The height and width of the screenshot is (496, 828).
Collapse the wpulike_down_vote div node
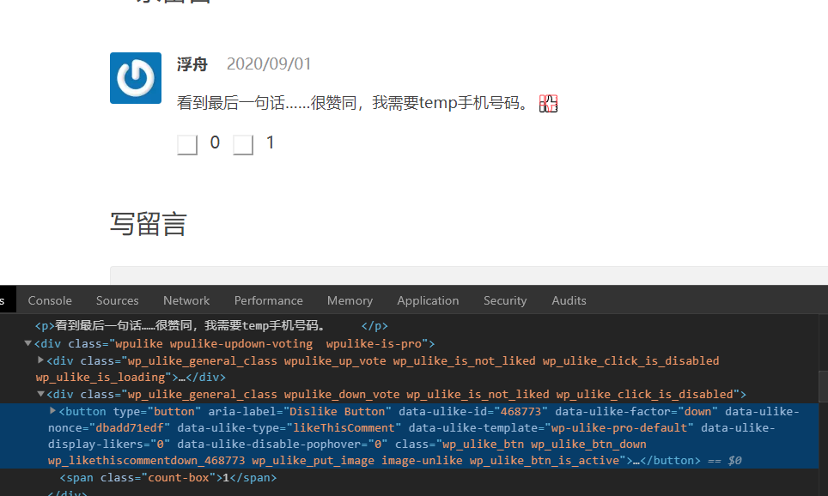tap(41, 395)
